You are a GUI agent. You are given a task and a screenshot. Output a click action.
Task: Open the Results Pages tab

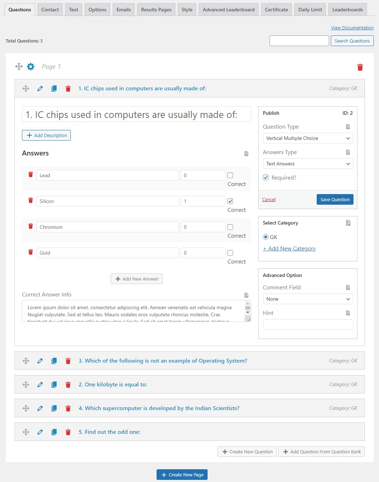click(156, 10)
